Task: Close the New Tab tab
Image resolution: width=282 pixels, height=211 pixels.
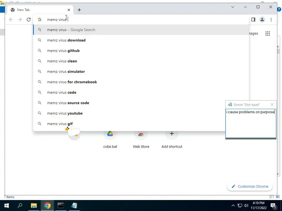Action: point(69,10)
